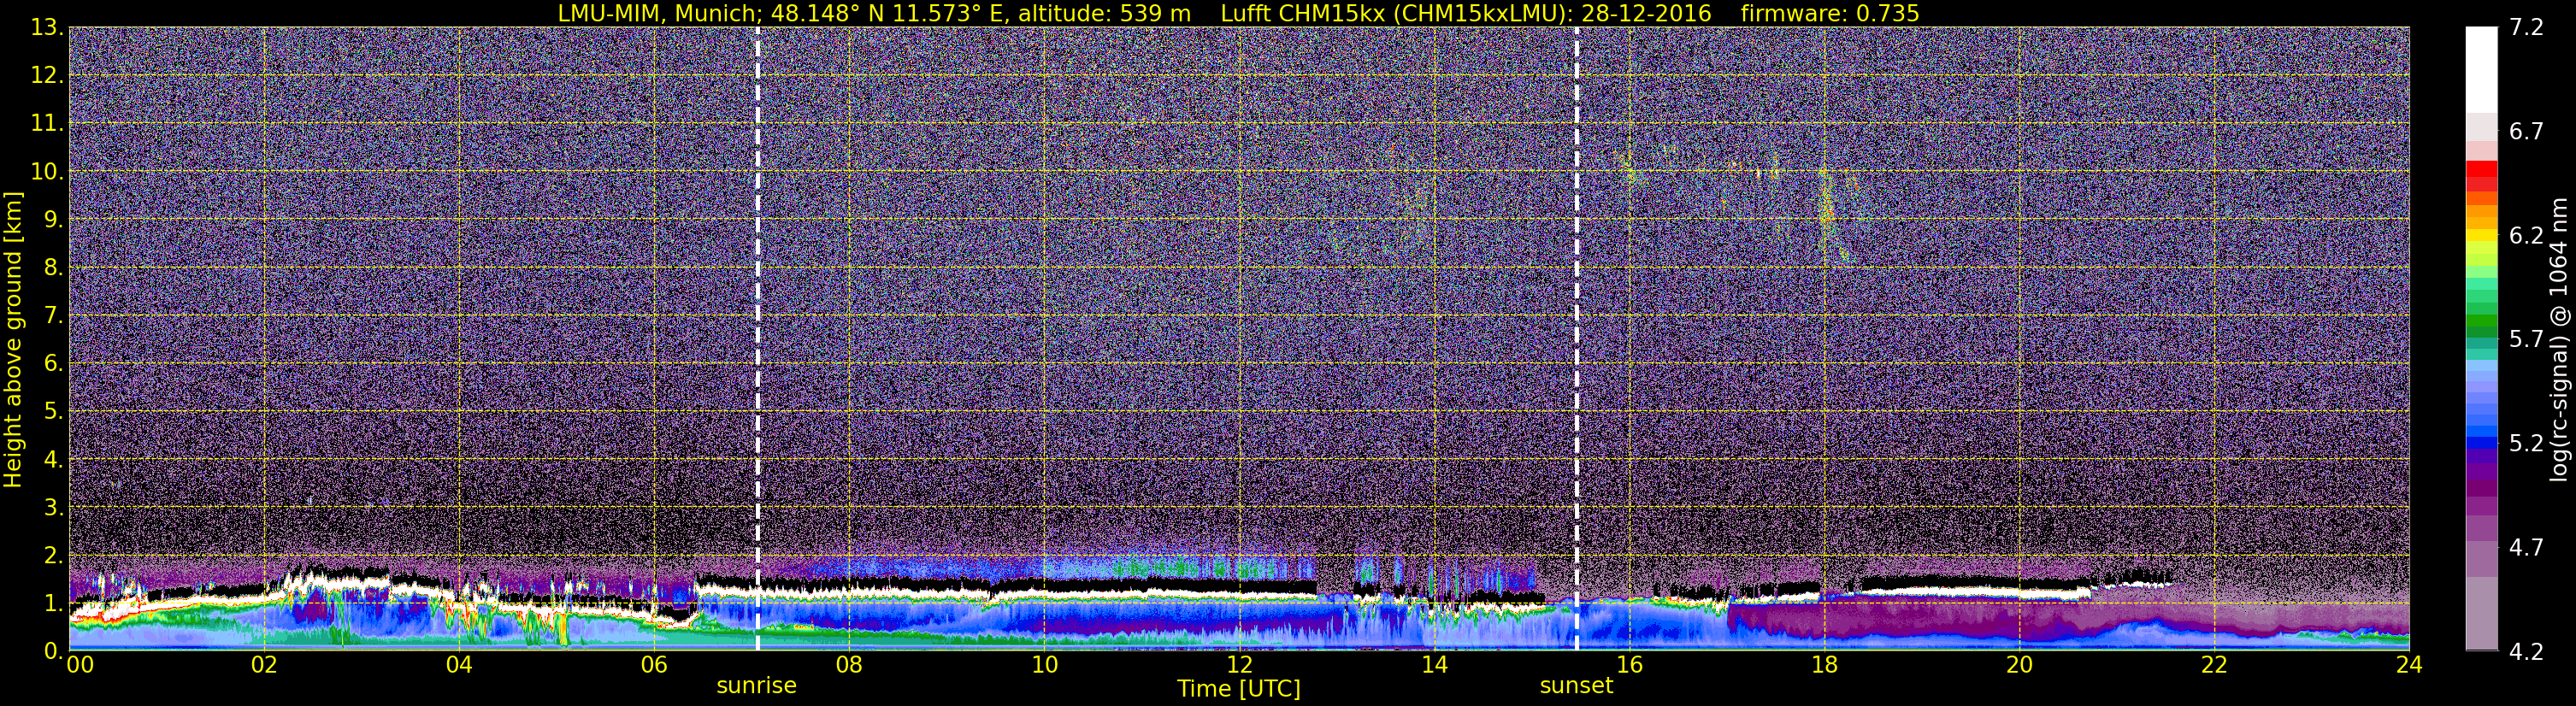The height and width of the screenshot is (706, 2576).
Task: Click the date '28-12-2016' in title
Action: (1646, 13)
